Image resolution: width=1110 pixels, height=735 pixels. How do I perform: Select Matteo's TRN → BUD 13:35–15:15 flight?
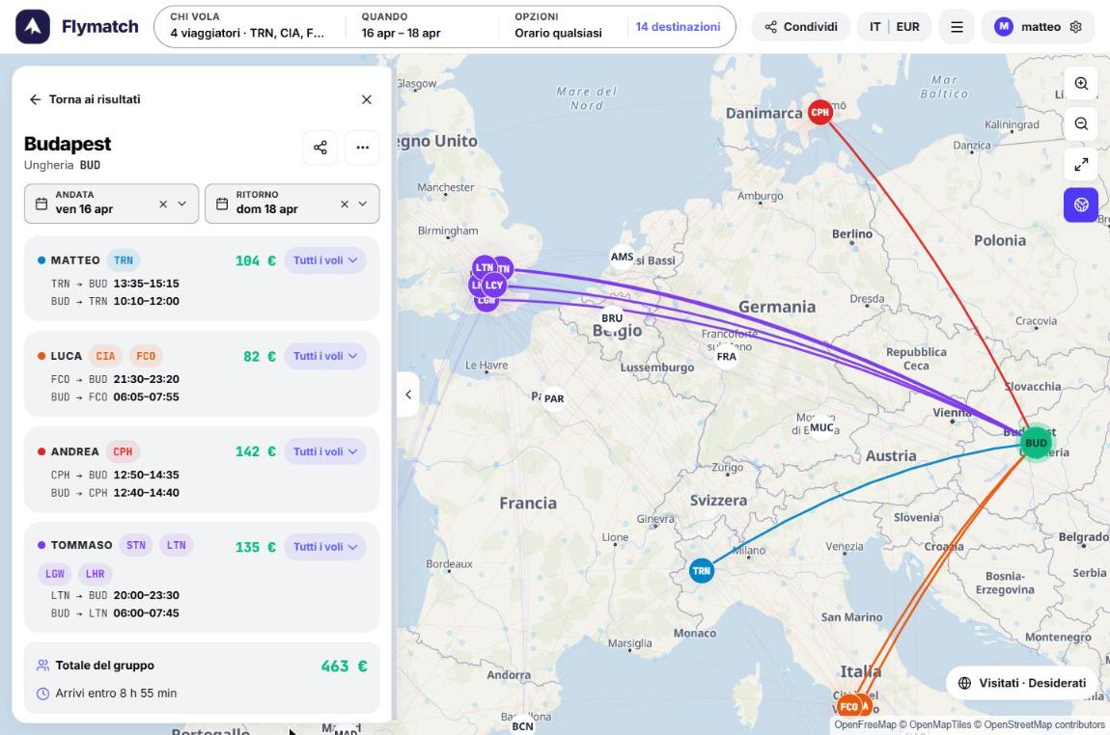pyautogui.click(x=115, y=284)
